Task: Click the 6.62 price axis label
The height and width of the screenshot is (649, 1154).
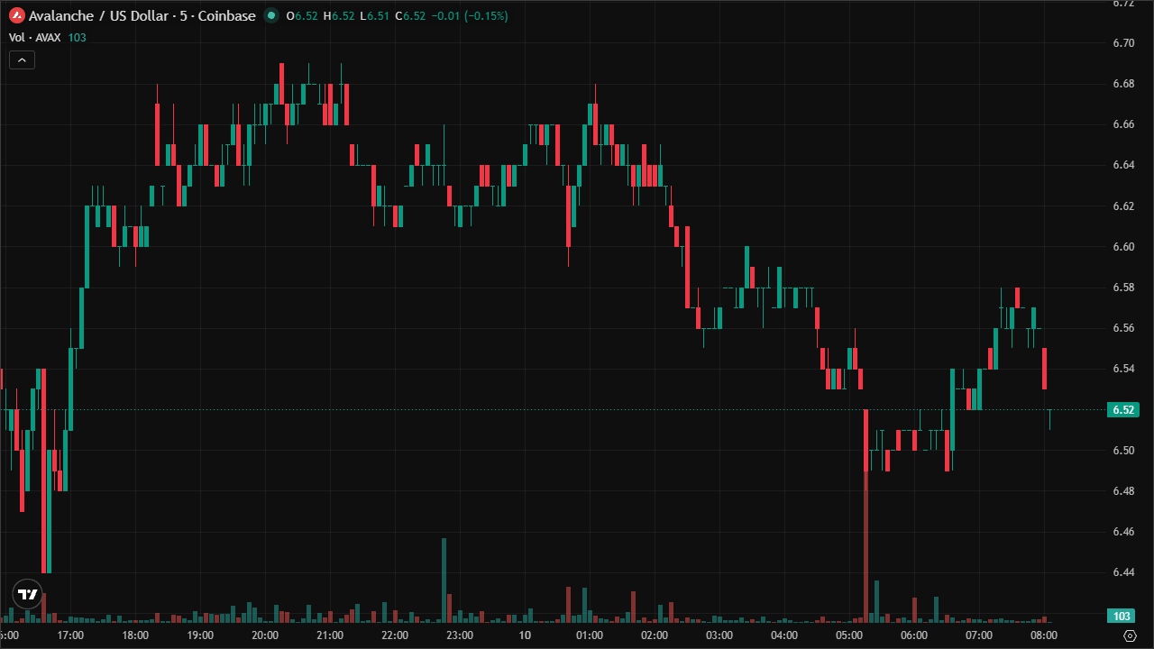Action: tap(1123, 206)
